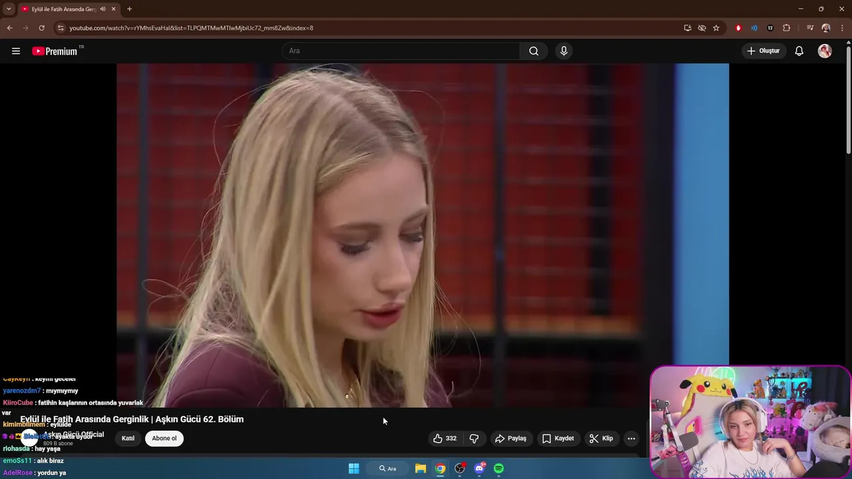Open Chrome extensions puzzle icon
This screenshot has height=479, width=852.
pyautogui.click(x=787, y=28)
